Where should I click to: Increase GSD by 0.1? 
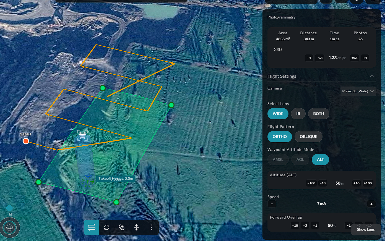click(354, 58)
